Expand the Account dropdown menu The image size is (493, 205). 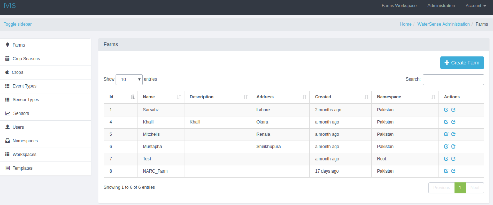point(475,6)
